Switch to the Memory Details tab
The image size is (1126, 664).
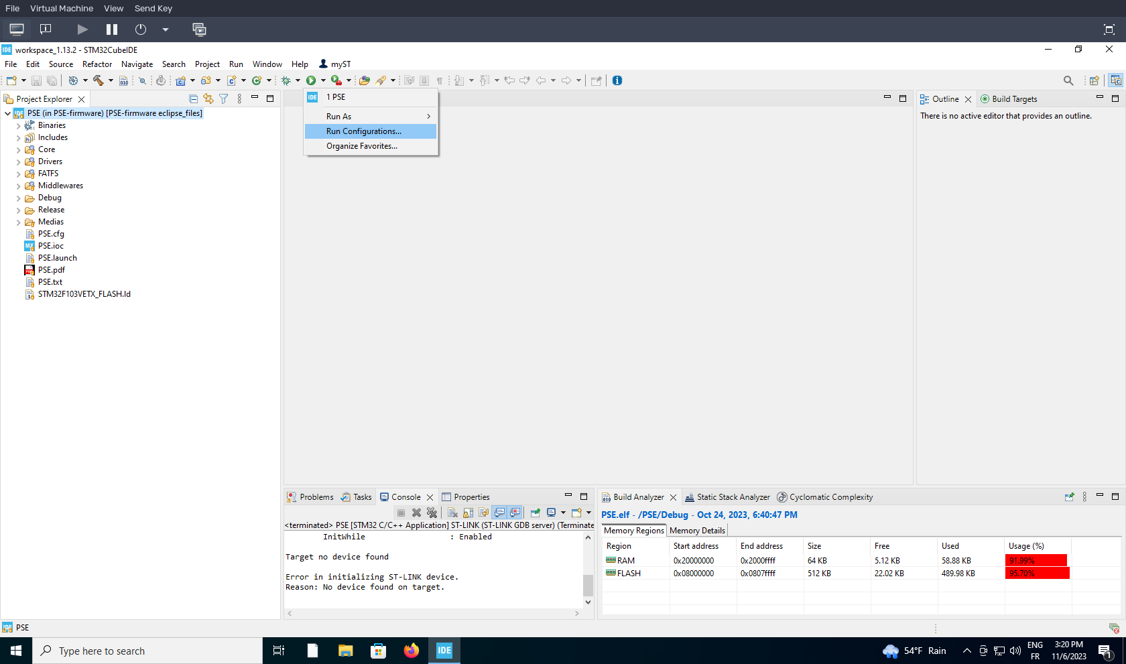[697, 531]
